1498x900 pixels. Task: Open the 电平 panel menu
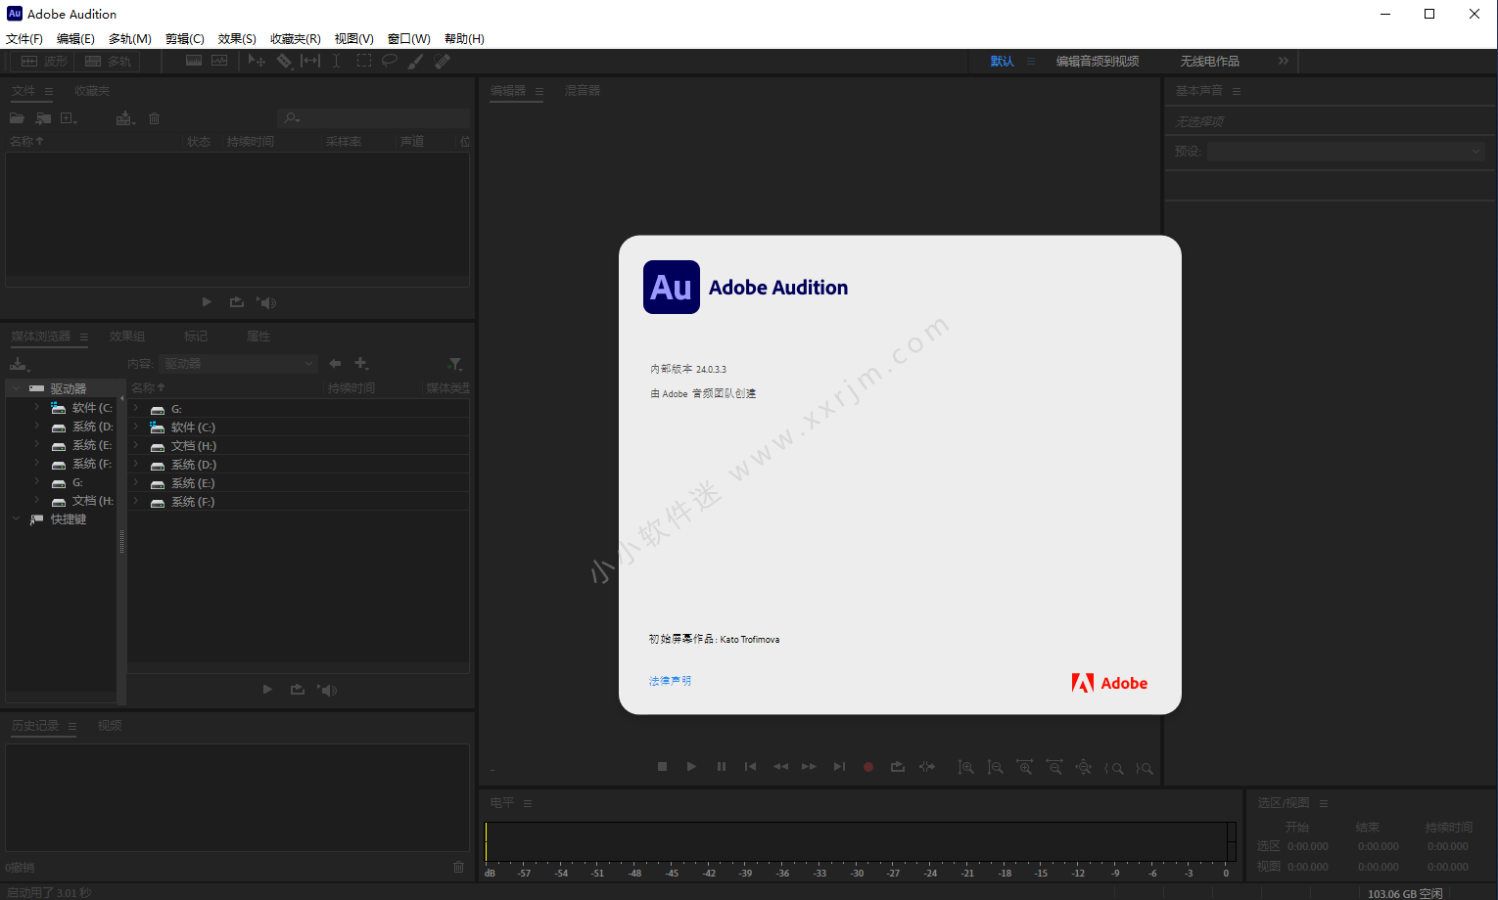528,803
